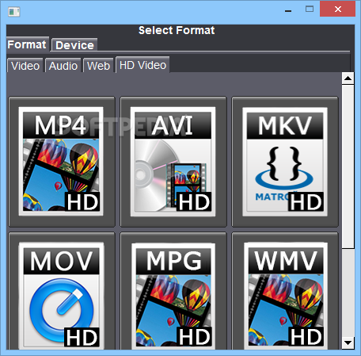Image resolution: width=361 pixels, height=356 pixels.
Task: Open the Audio sub-tab
Action: (63, 66)
